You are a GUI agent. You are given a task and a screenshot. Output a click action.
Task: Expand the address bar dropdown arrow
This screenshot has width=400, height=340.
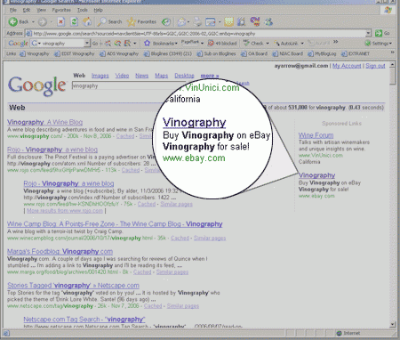pos(368,33)
